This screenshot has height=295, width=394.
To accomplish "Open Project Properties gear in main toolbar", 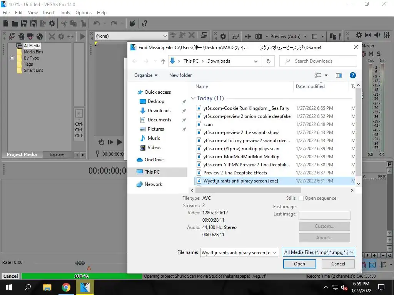I will tap(52, 23).
